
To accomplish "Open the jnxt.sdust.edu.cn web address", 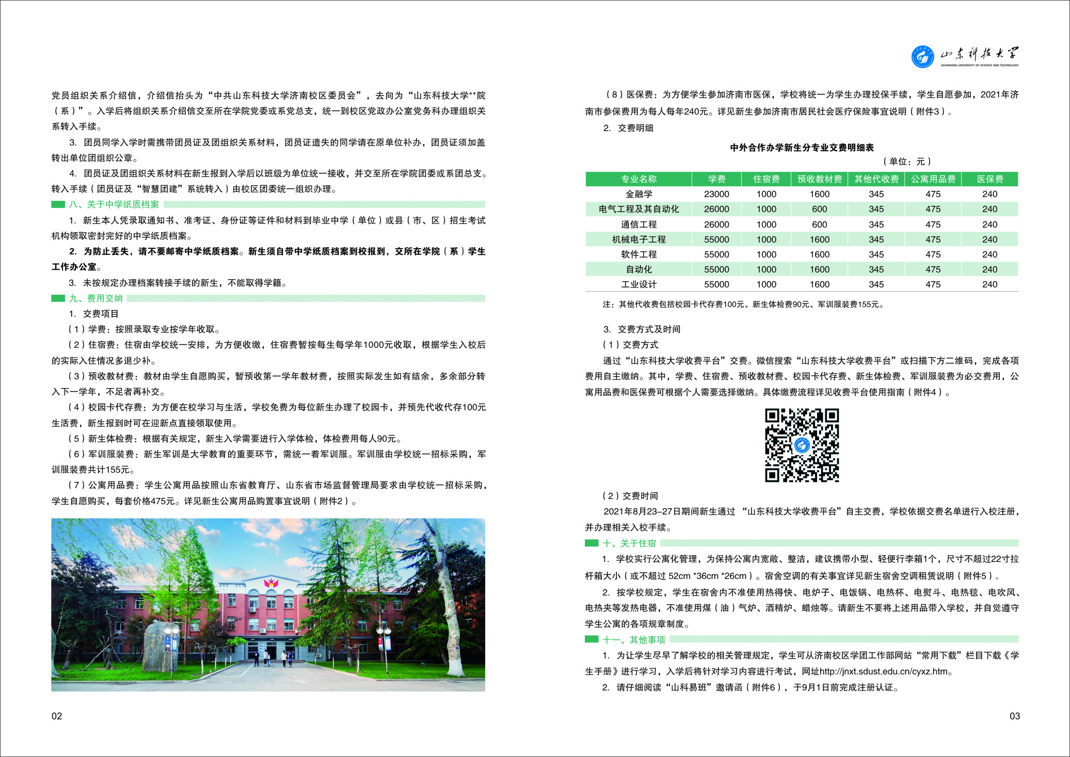I will (x=884, y=671).
